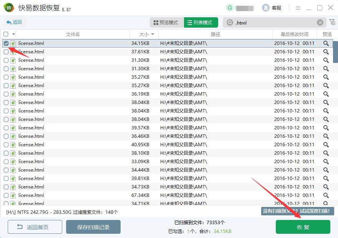Viewport: 338px width, 238px height.
Task: Click the 试试深度扫描 banner
Action: 297,211
